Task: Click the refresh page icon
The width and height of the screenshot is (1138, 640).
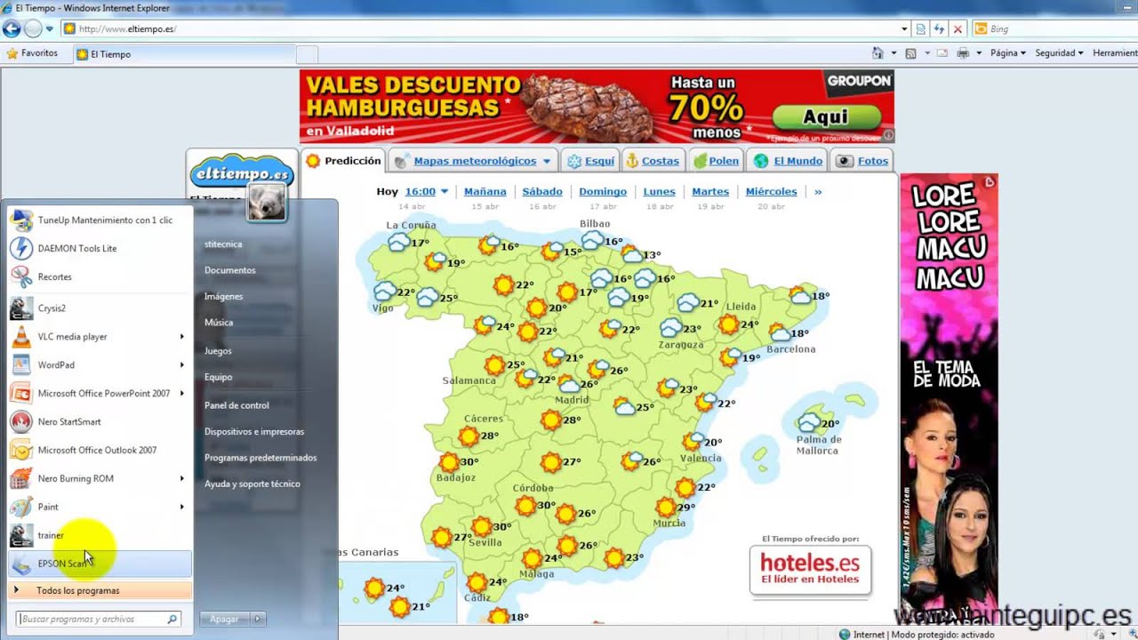Action: pyautogui.click(x=939, y=29)
